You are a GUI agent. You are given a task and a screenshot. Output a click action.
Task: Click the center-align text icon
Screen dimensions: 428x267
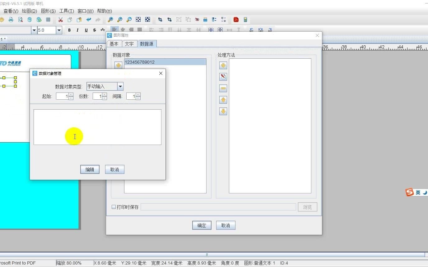123,30
